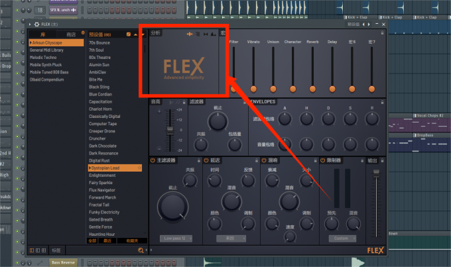Click the lock icon on macros panel
Screen dimensions: 451x267
click(x=382, y=32)
